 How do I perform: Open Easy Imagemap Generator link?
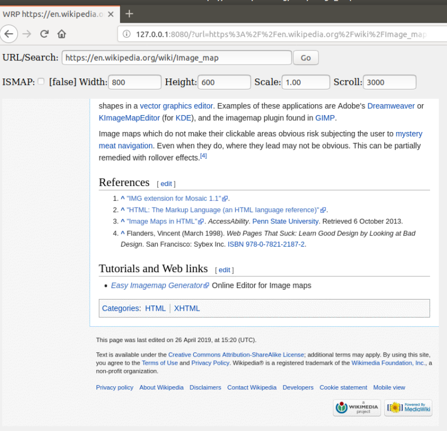click(x=157, y=286)
